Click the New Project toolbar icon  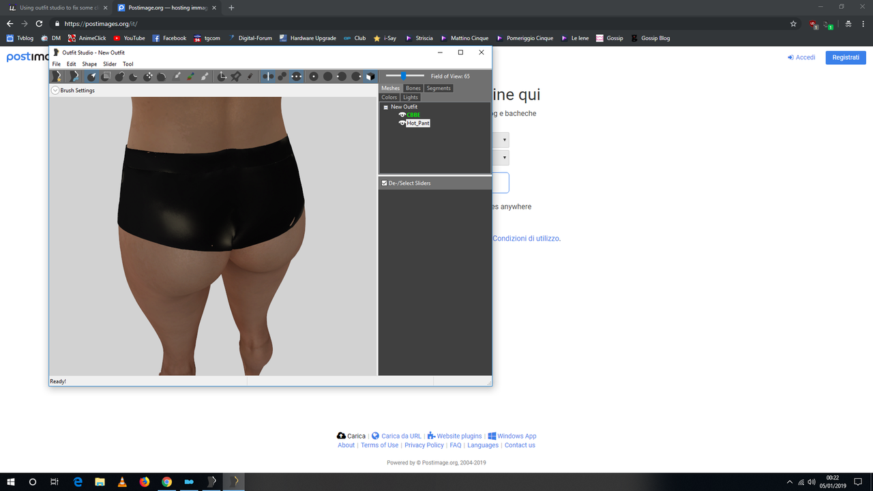coord(57,76)
